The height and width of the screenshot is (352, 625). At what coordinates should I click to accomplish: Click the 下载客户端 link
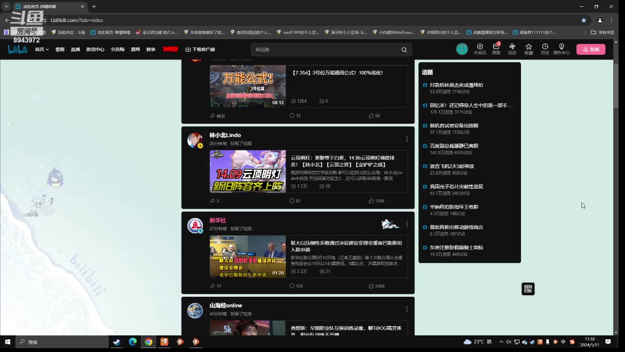point(200,49)
